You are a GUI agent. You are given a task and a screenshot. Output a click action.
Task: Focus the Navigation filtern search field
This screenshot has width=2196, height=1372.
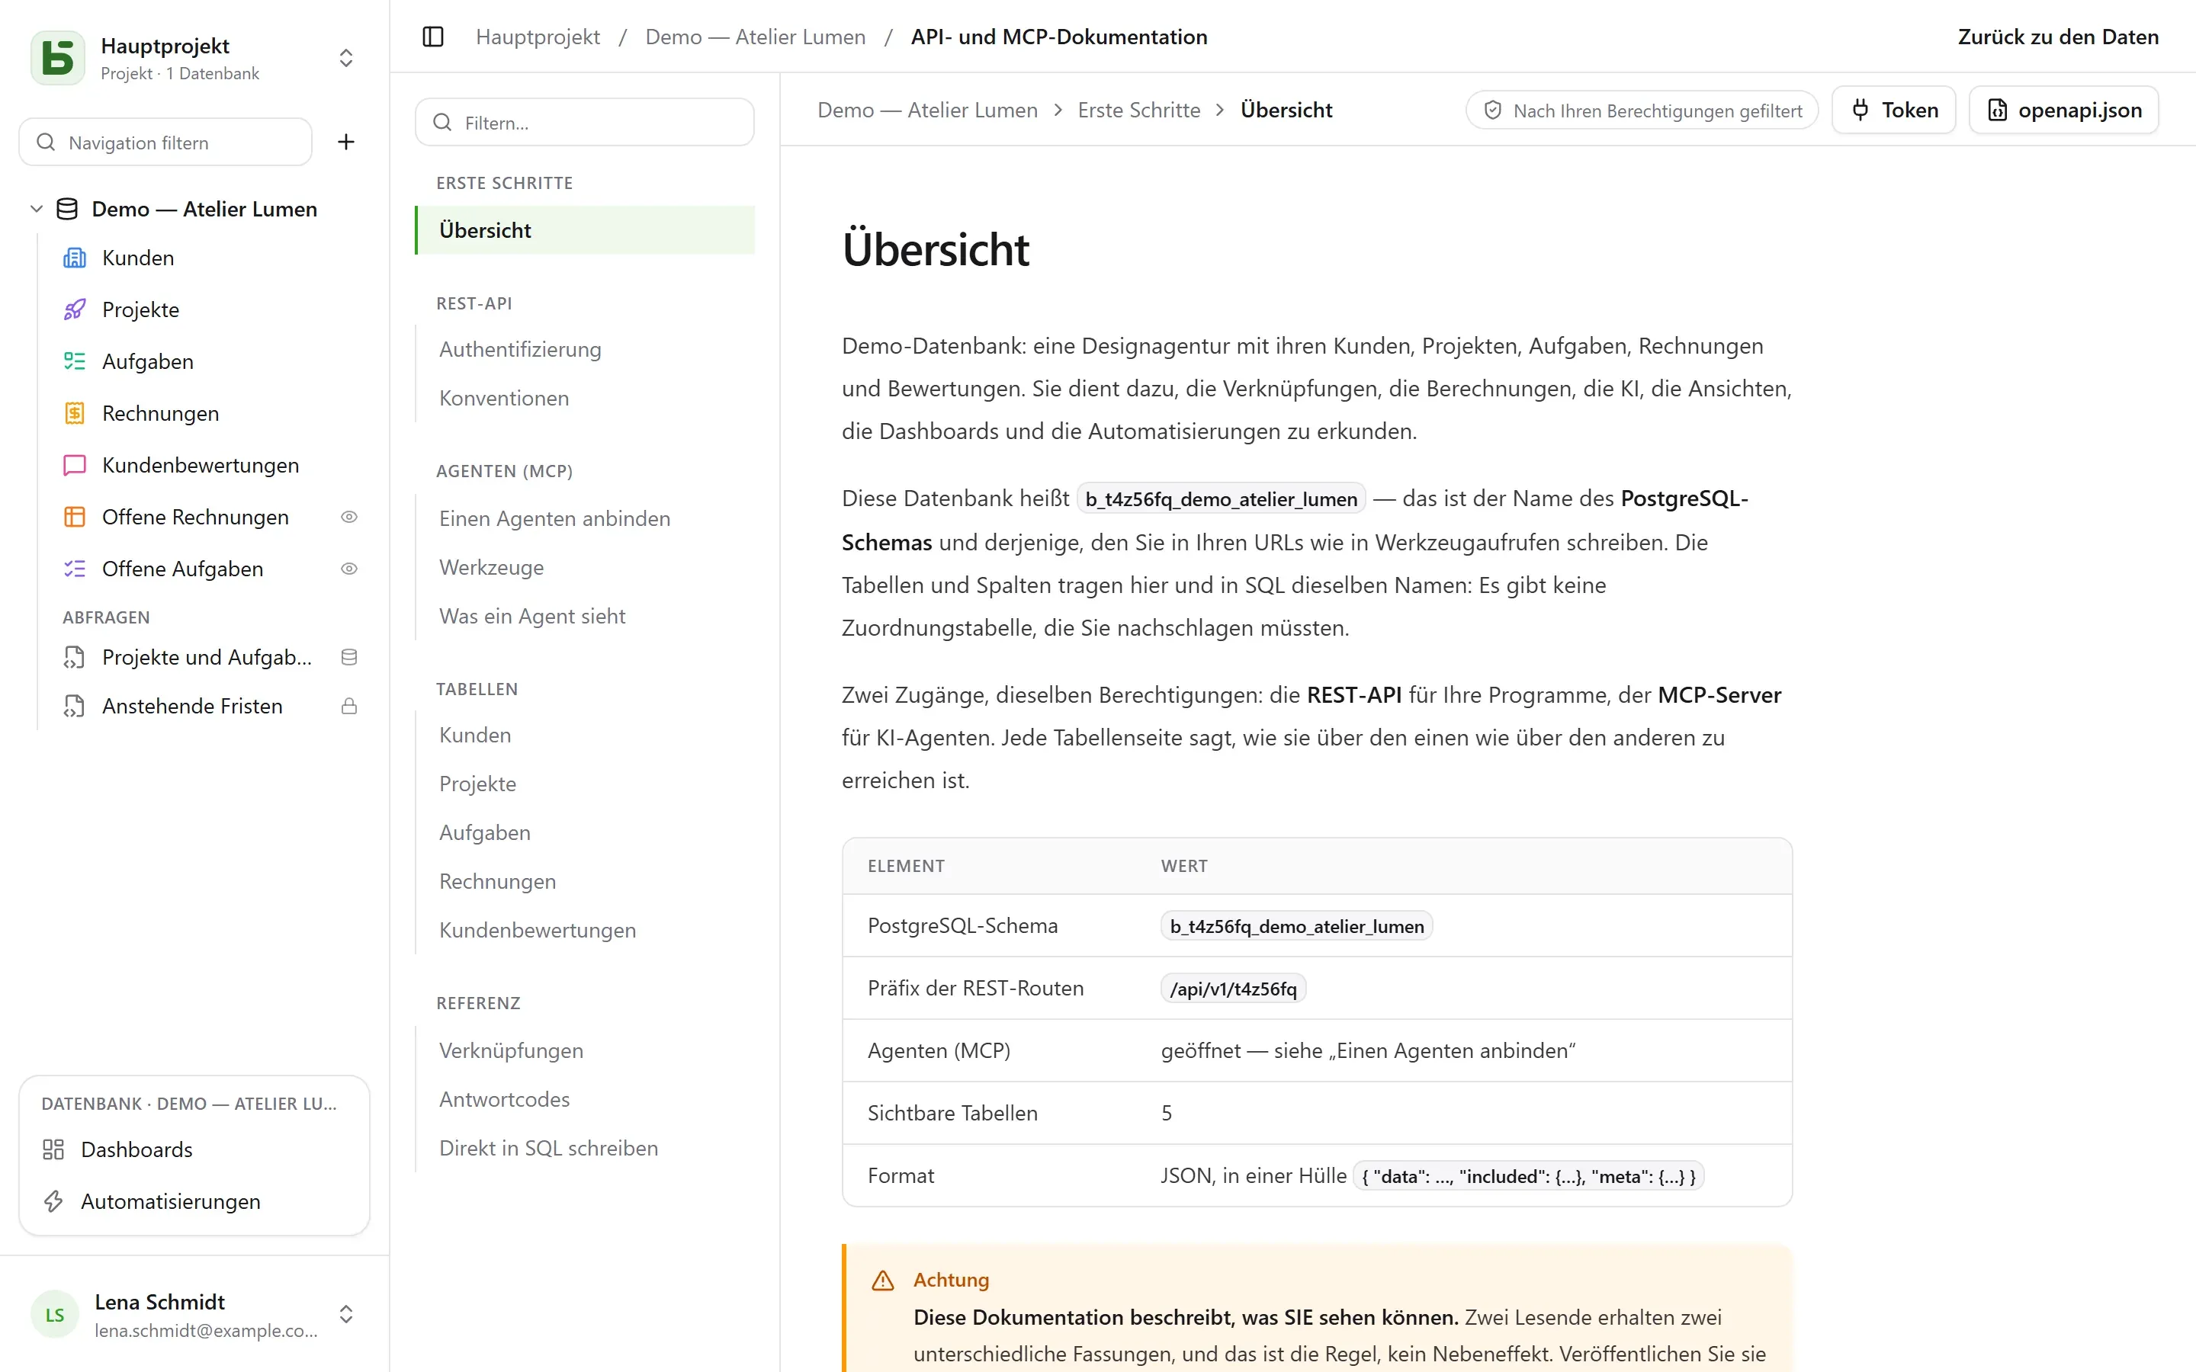(166, 143)
